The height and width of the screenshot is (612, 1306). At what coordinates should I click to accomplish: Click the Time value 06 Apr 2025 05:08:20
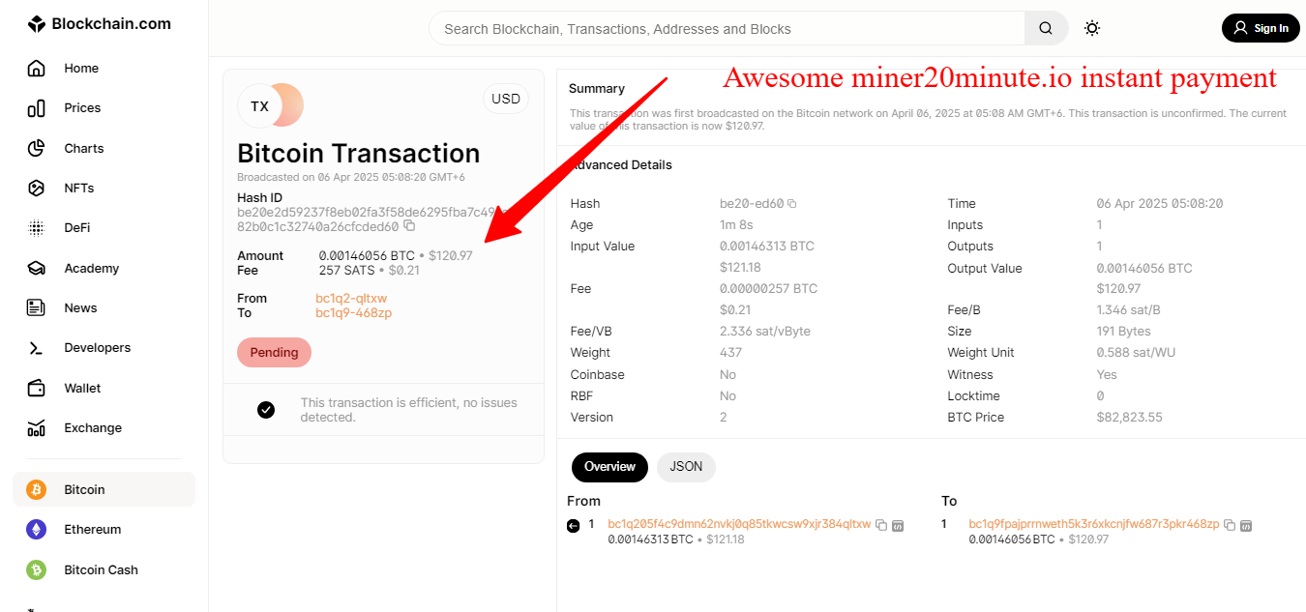point(1160,204)
